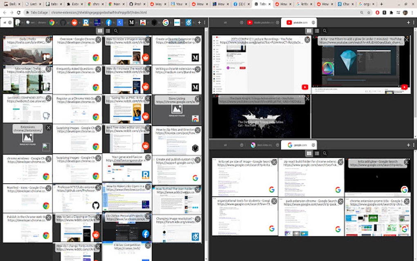This screenshot has width=417, height=261.
Task: Filter tabs using the Medium icon
Action: coord(131,22)
